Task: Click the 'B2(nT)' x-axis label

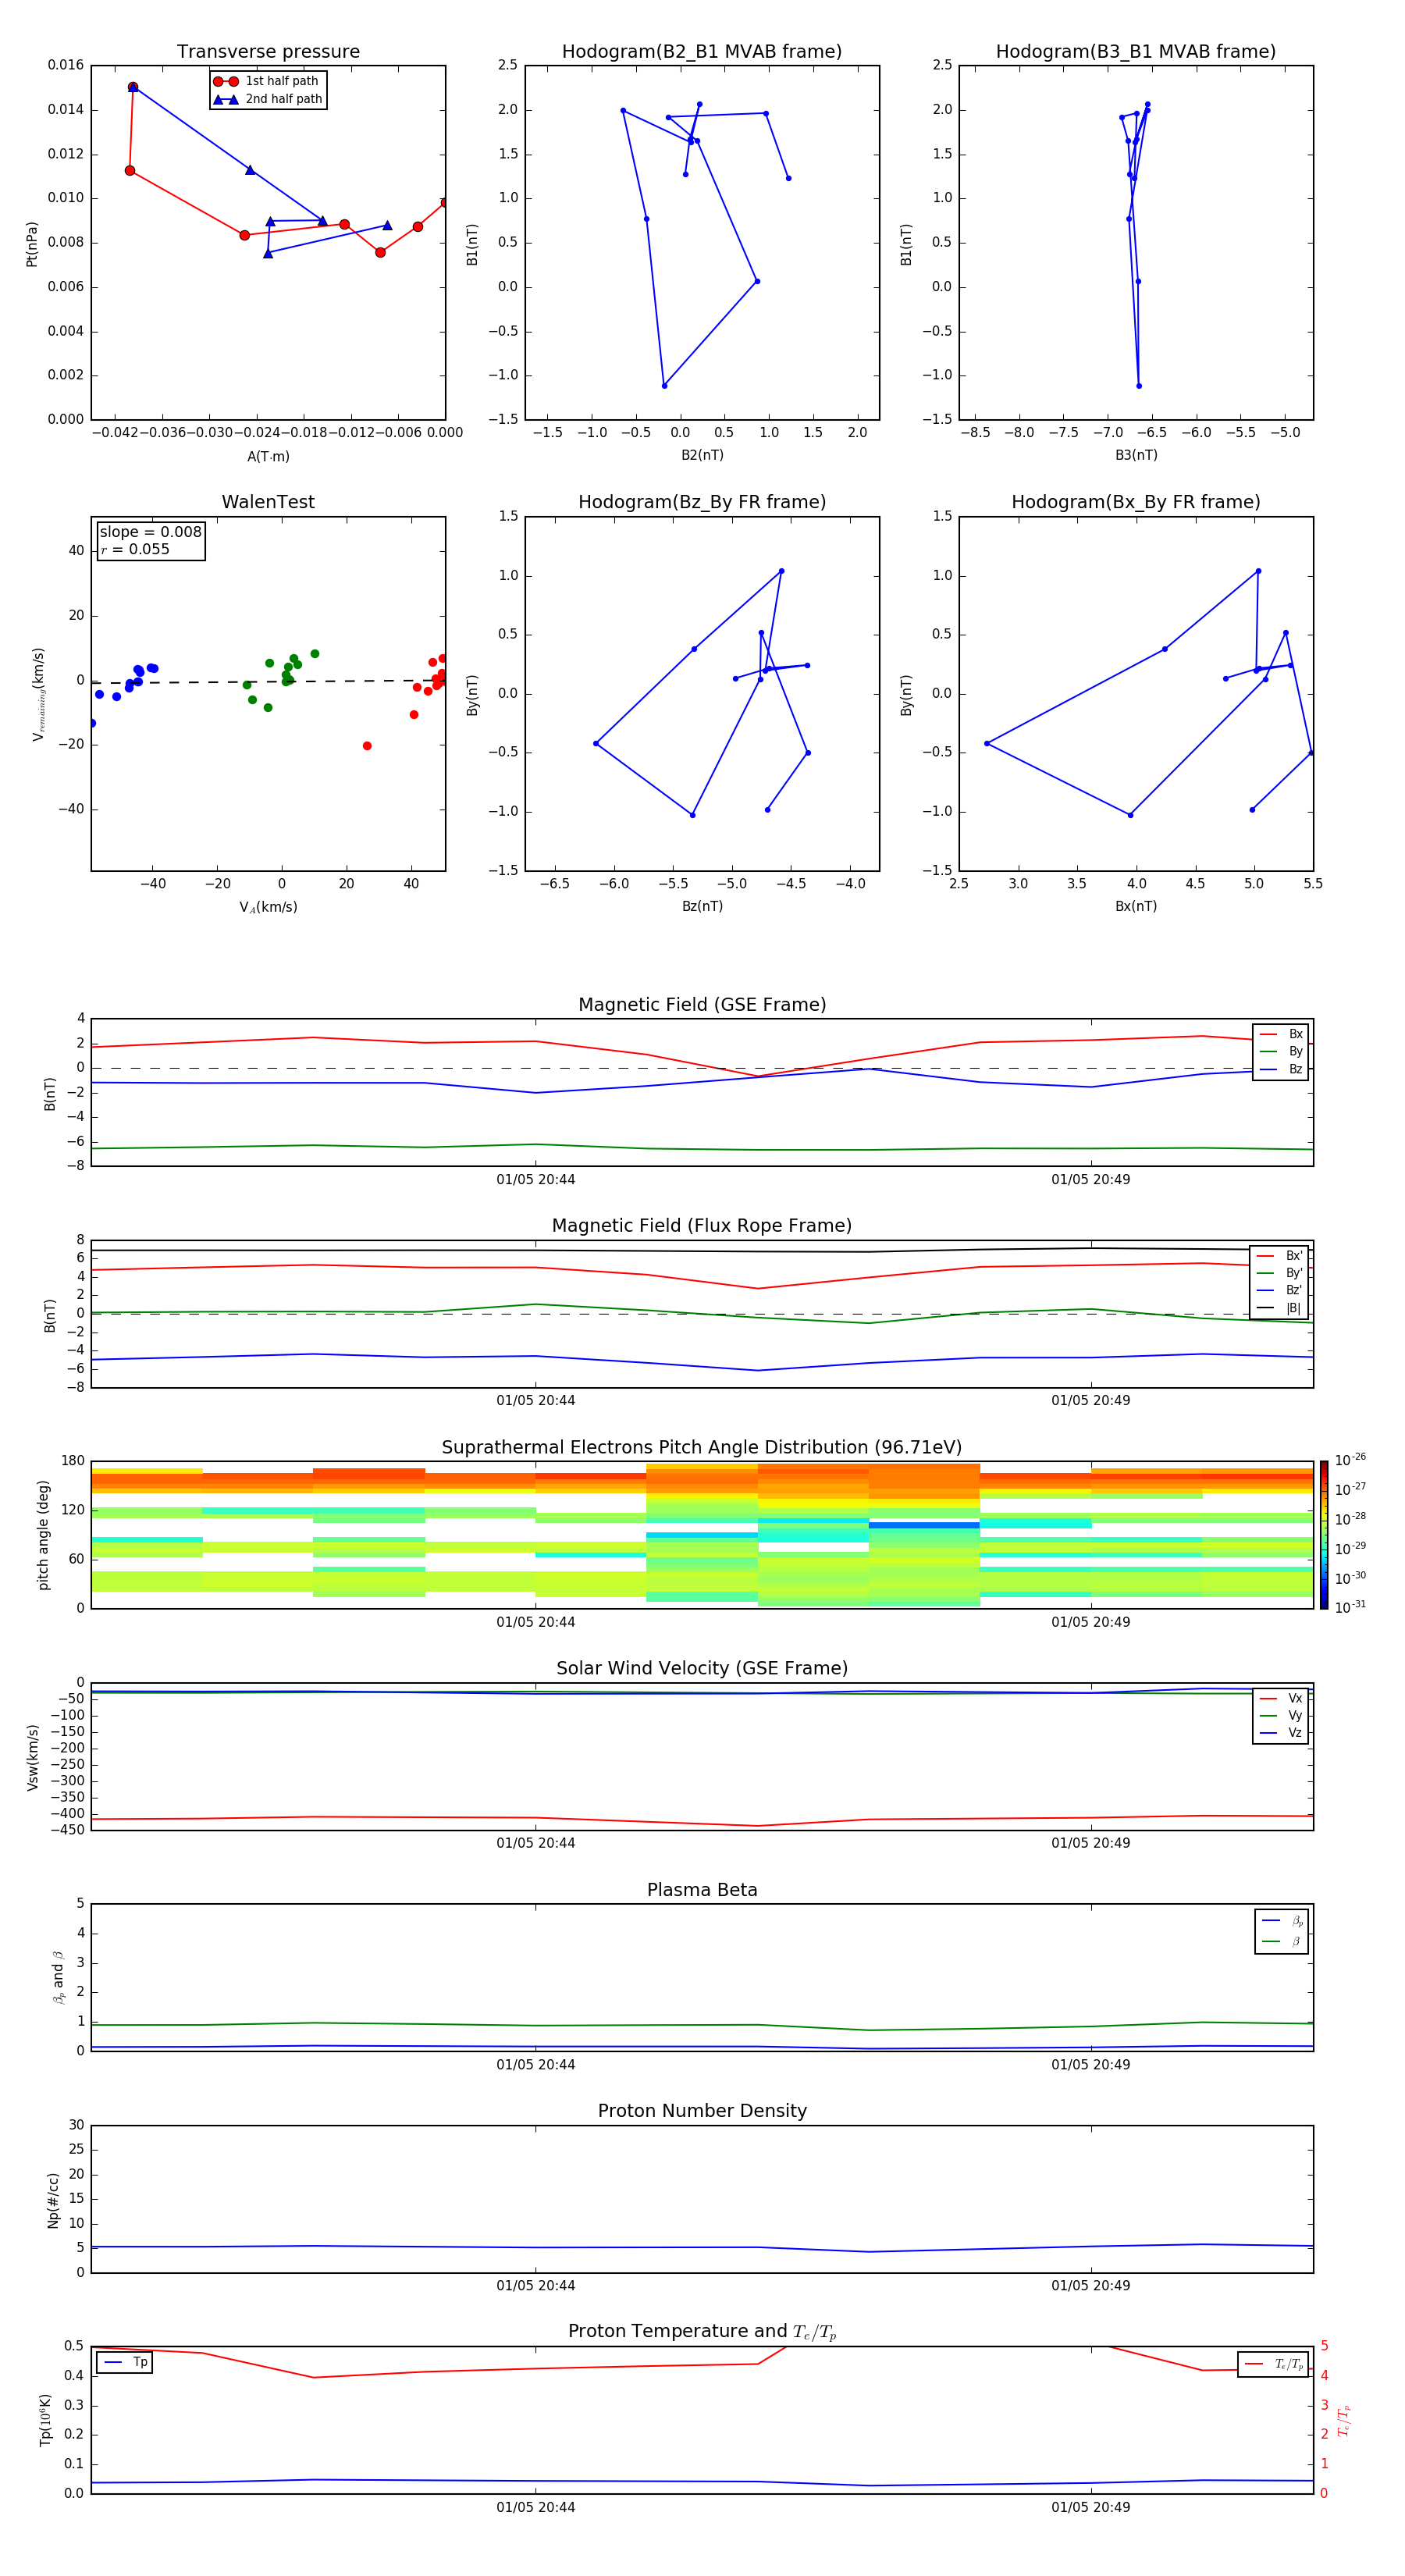Action: (702, 455)
